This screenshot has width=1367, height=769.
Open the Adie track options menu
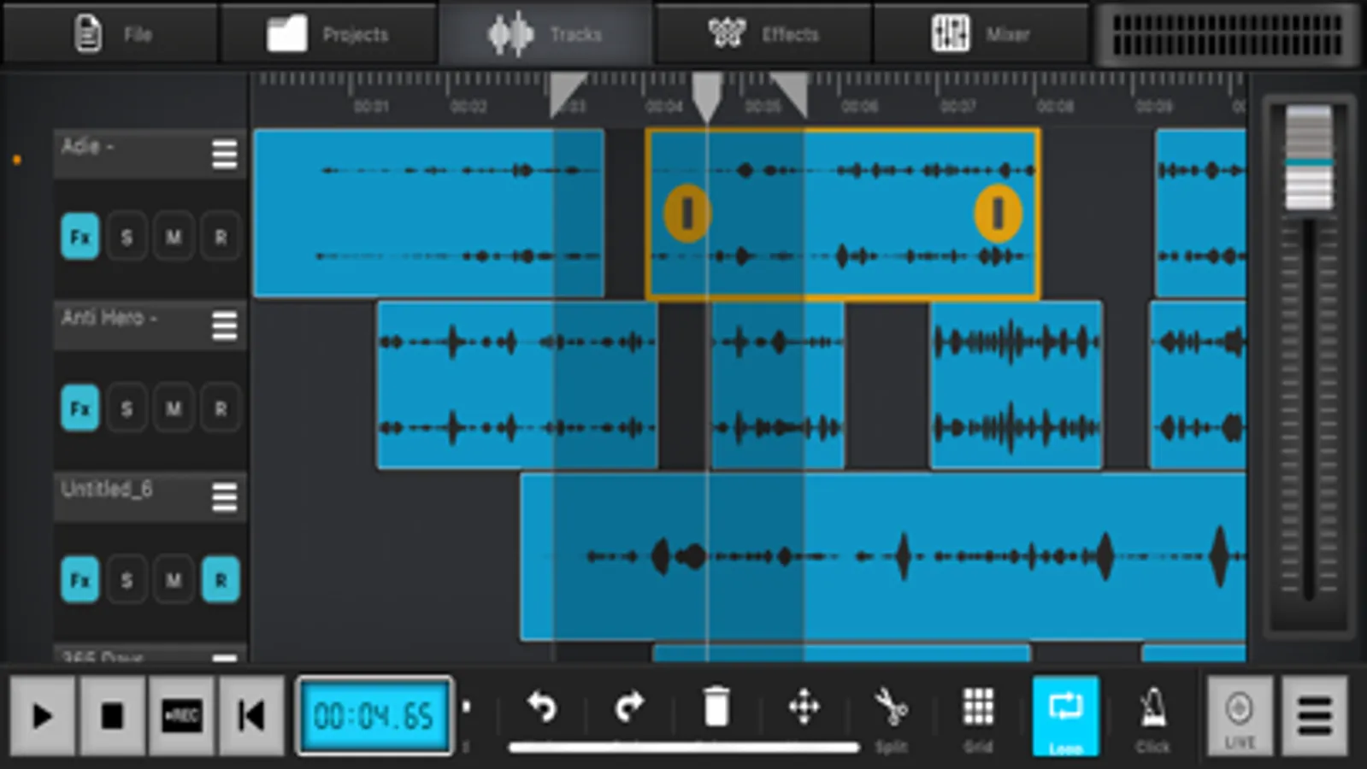(x=224, y=155)
